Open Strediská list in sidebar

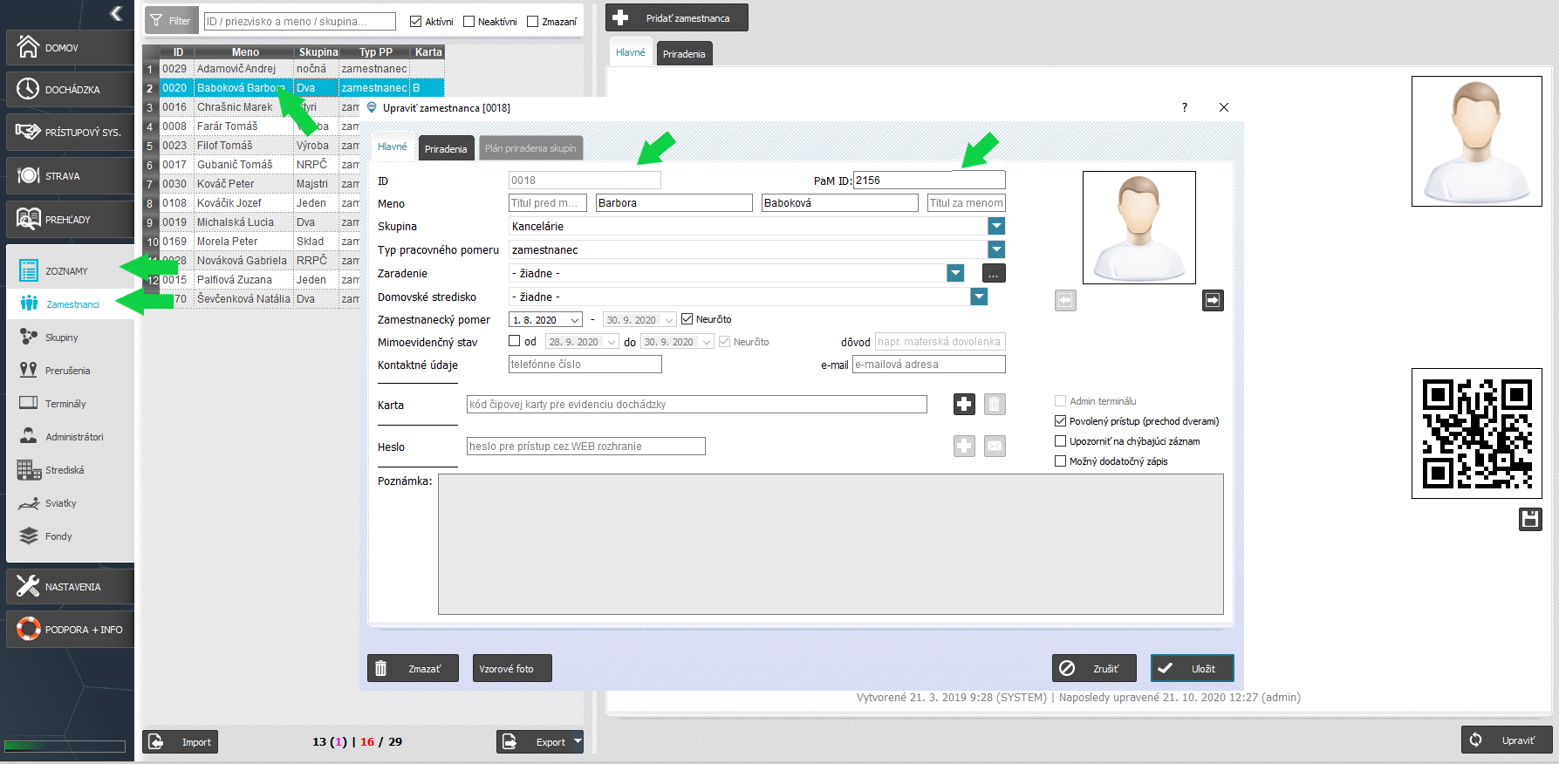65,470
